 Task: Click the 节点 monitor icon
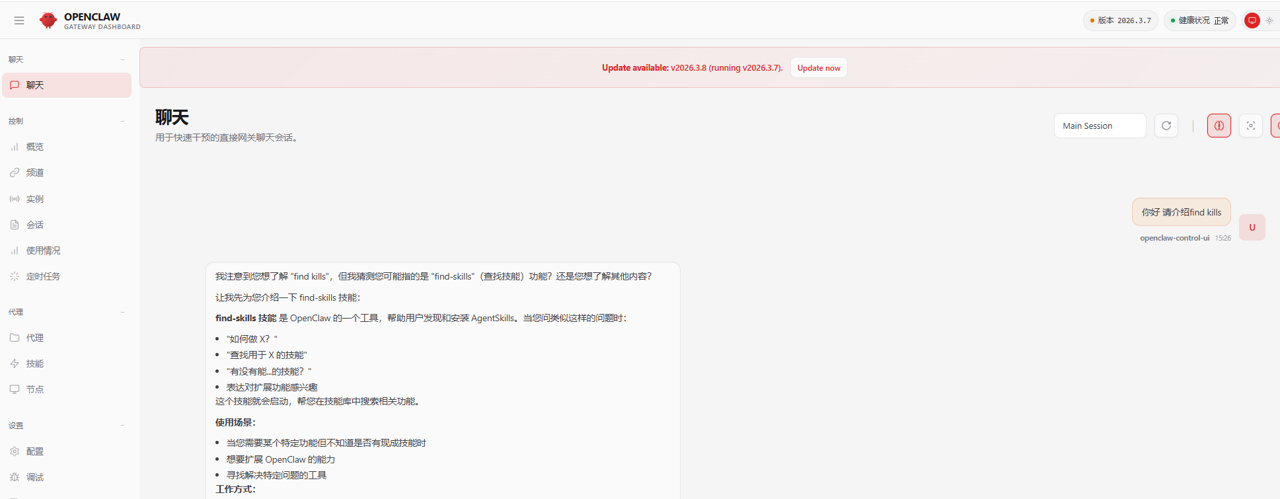[15, 389]
